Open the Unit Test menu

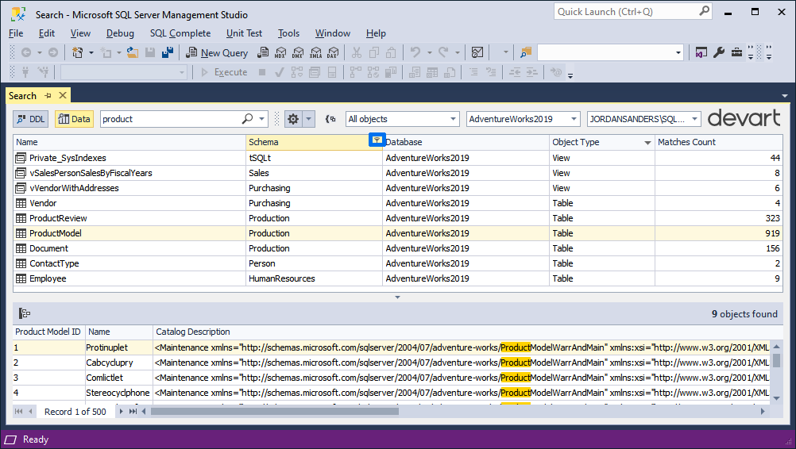[x=244, y=33]
